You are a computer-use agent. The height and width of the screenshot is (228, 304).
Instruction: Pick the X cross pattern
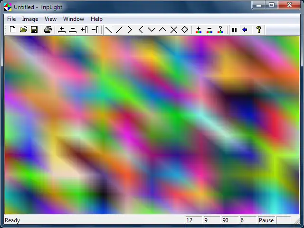[x=174, y=30]
